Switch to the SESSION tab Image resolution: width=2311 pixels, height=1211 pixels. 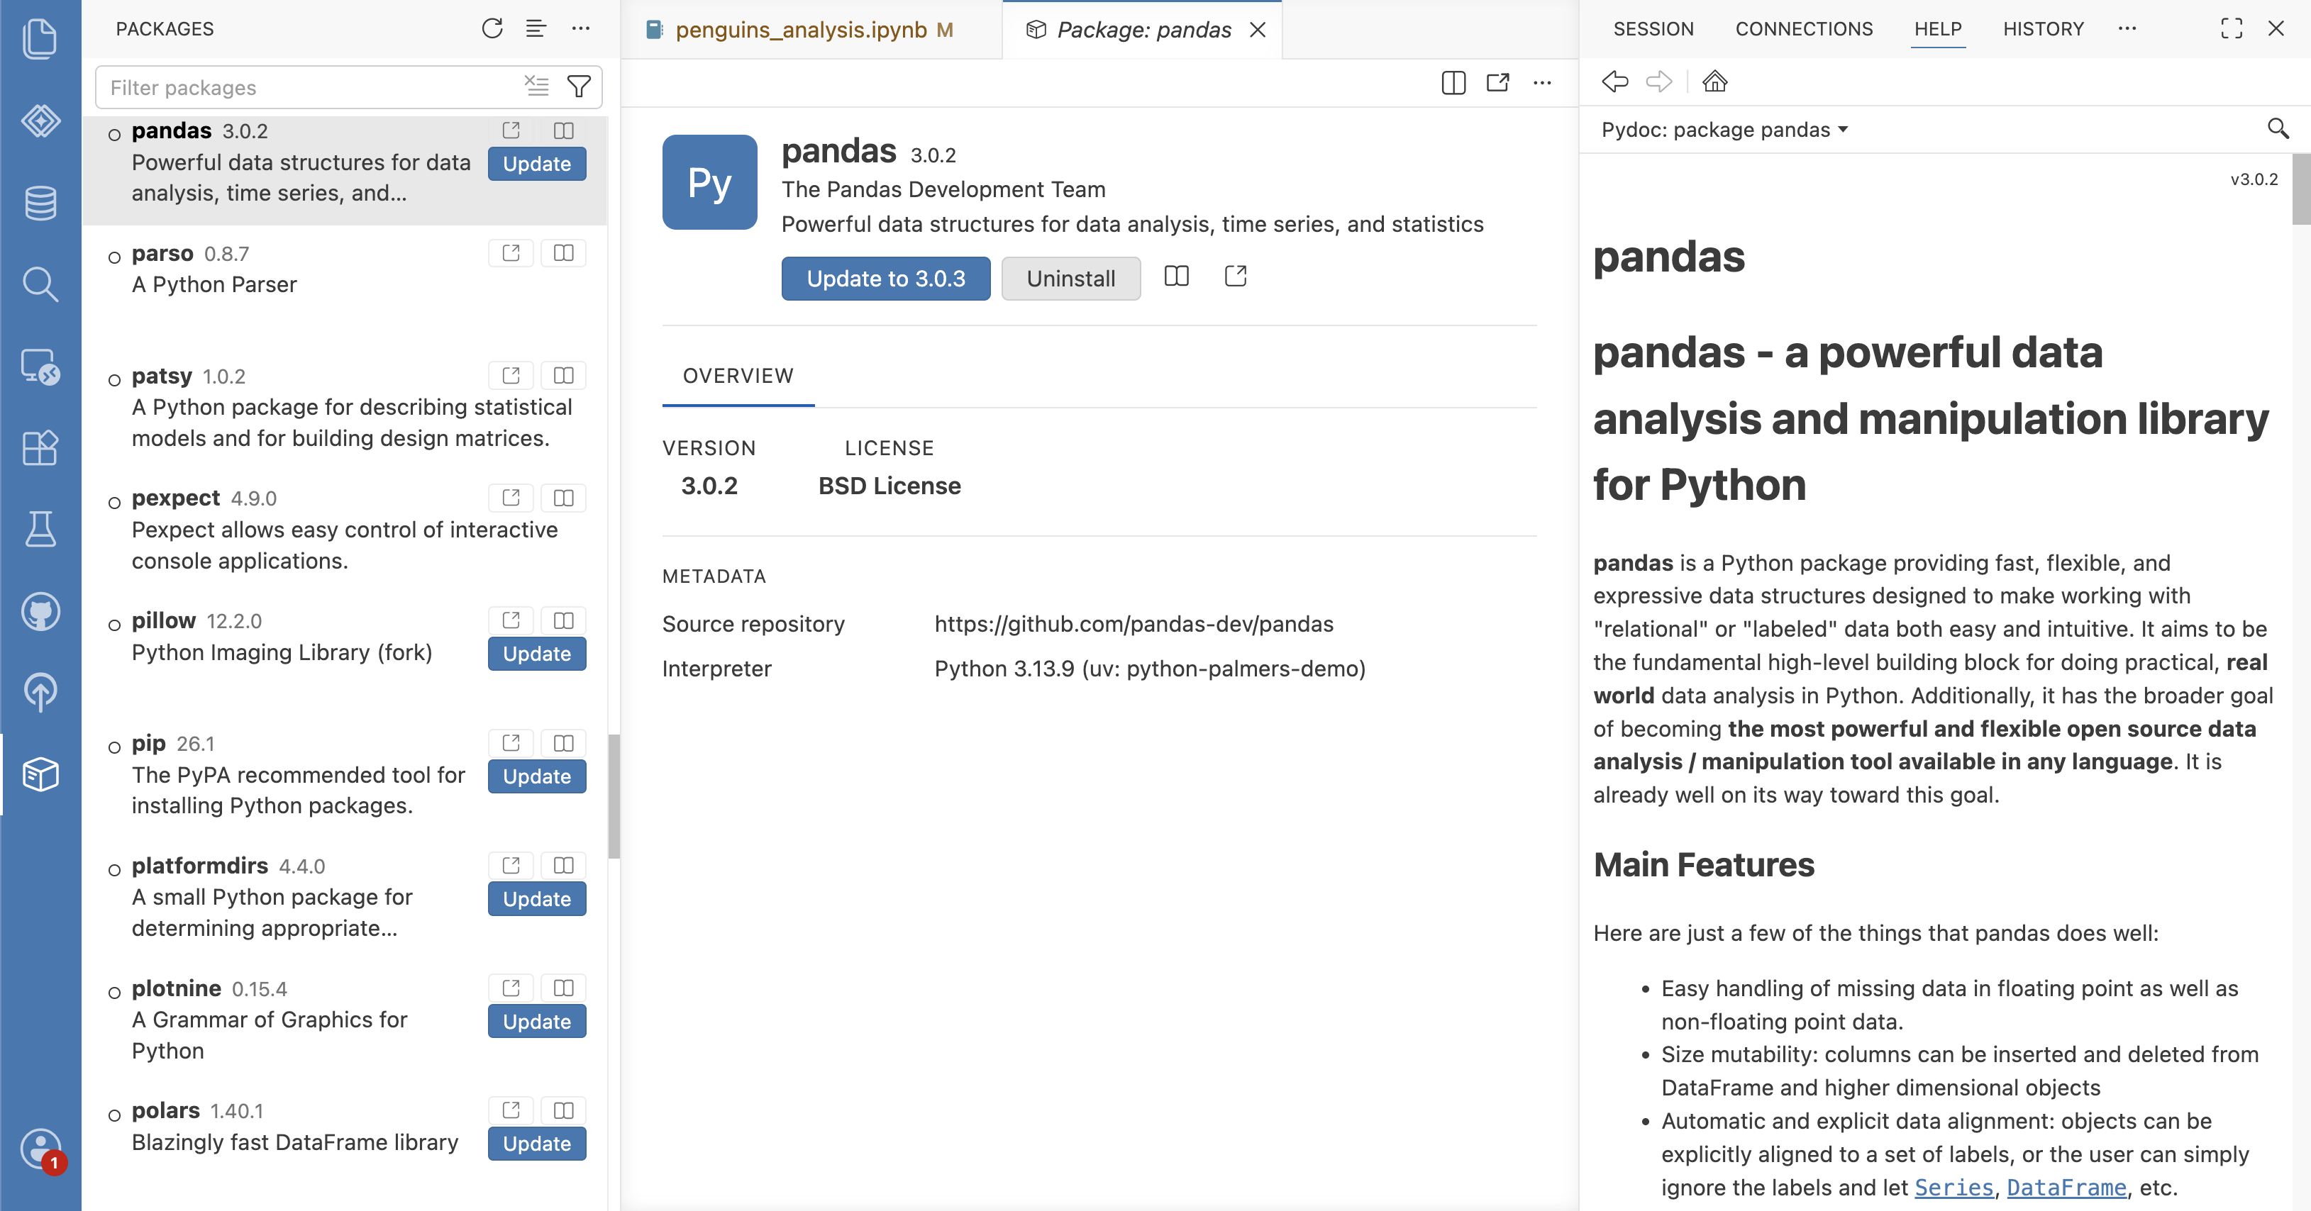coord(1653,28)
